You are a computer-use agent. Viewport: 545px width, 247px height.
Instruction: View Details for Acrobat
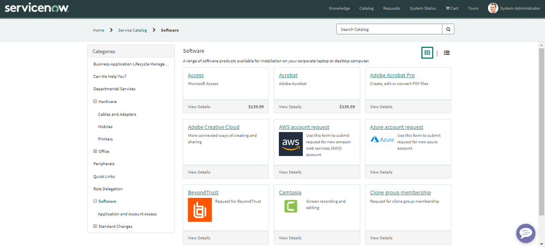[x=290, y=107]
